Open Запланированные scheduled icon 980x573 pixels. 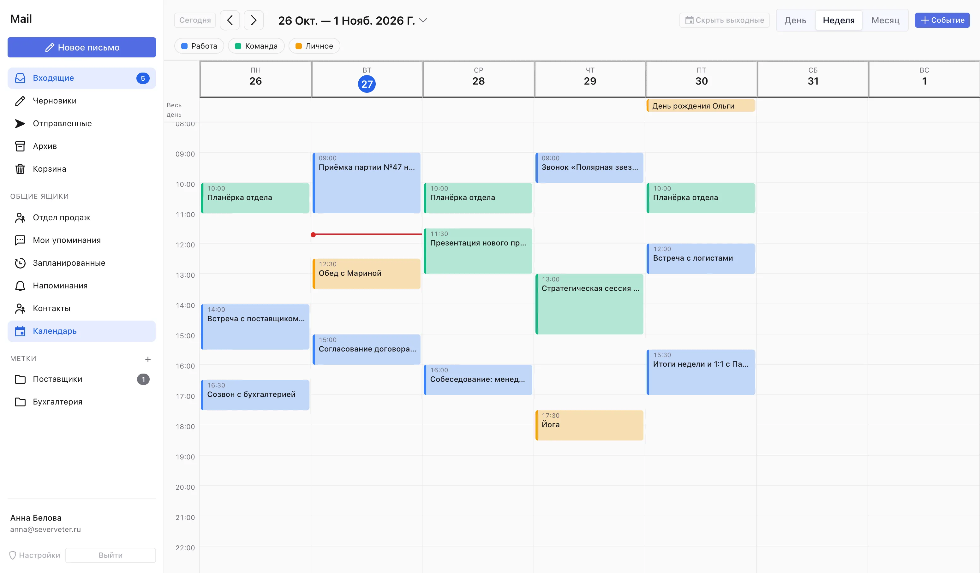[x=20, y=263]
